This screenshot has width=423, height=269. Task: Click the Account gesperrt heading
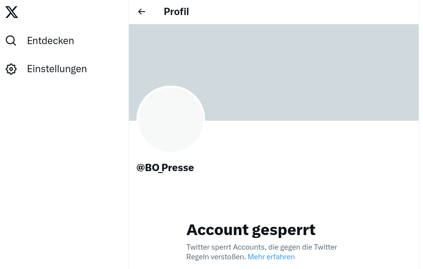[x=251, y=229]
